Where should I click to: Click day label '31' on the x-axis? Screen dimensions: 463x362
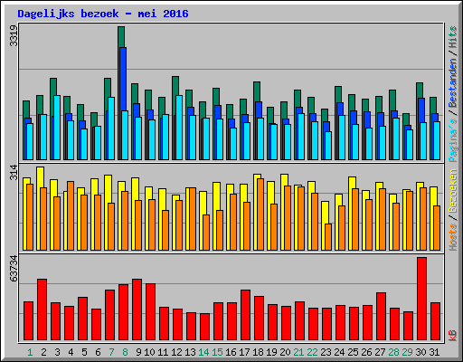point(434,352)
